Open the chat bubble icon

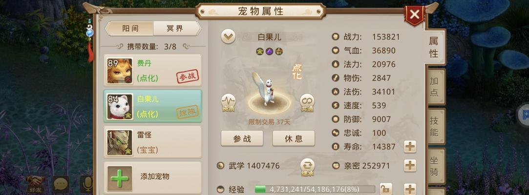pyautogui.click(x=61, y=184)
